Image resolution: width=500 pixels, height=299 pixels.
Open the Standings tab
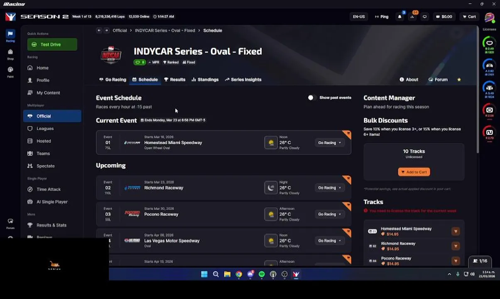[x=205, y=79]
